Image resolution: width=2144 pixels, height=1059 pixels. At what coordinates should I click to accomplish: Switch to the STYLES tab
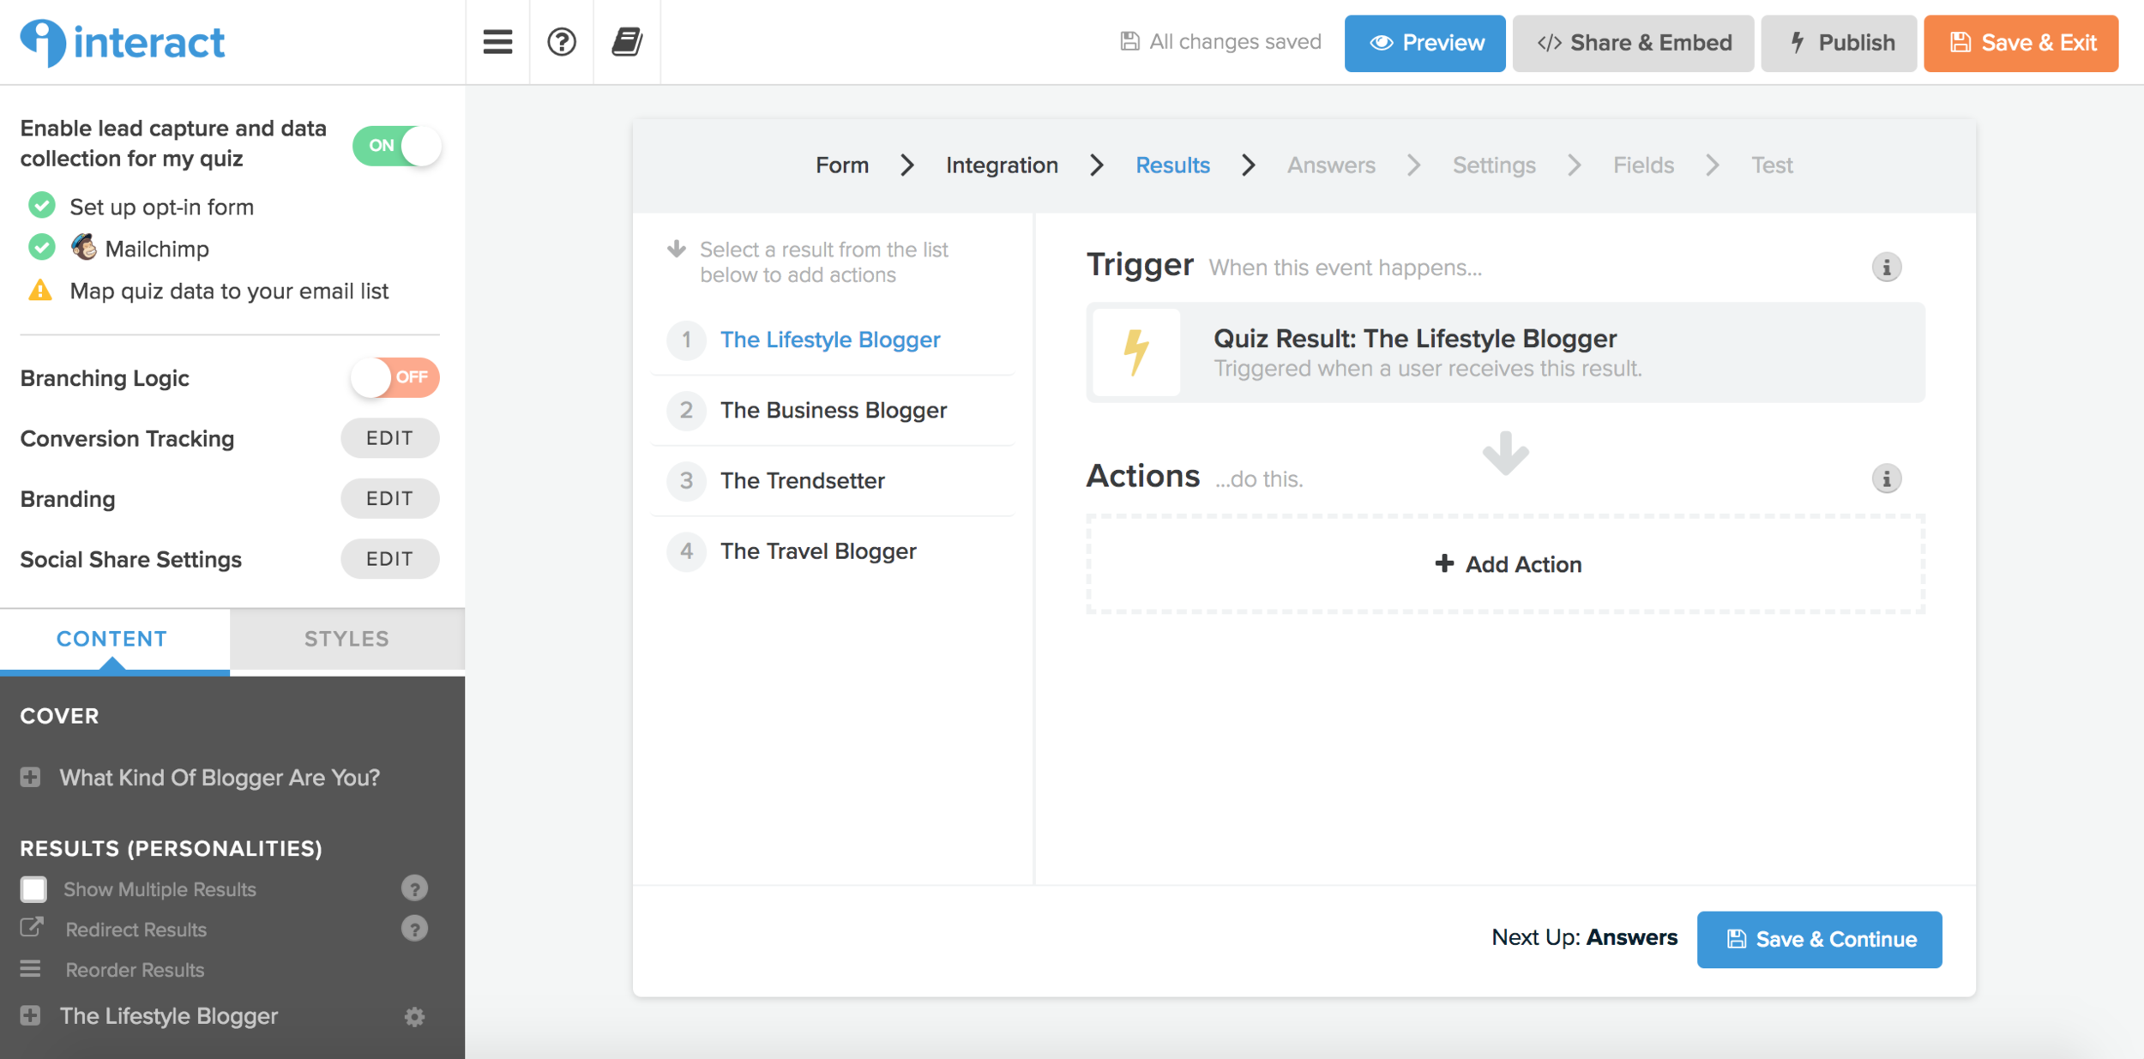click(347, 639)
